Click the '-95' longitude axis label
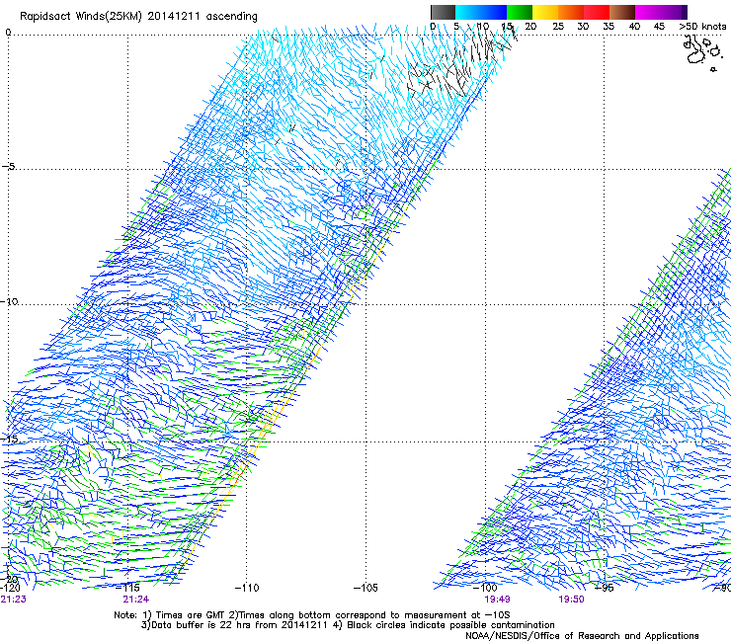Screen dimensions: 731x642 tap(605, 587)
